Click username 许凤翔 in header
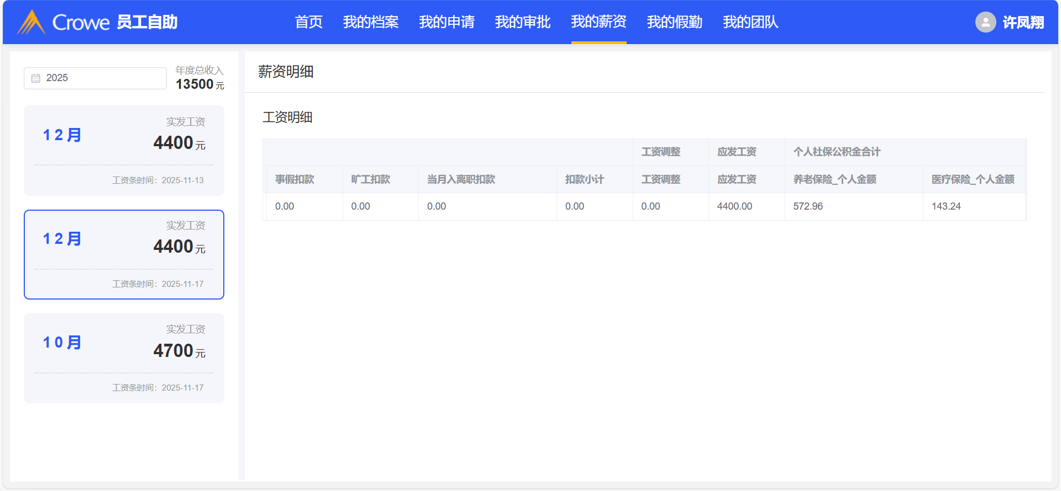 pos(1023,23)
